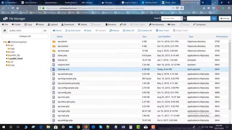
Task: Expand the etc folder in tree
Action: [x=7, y=45]
